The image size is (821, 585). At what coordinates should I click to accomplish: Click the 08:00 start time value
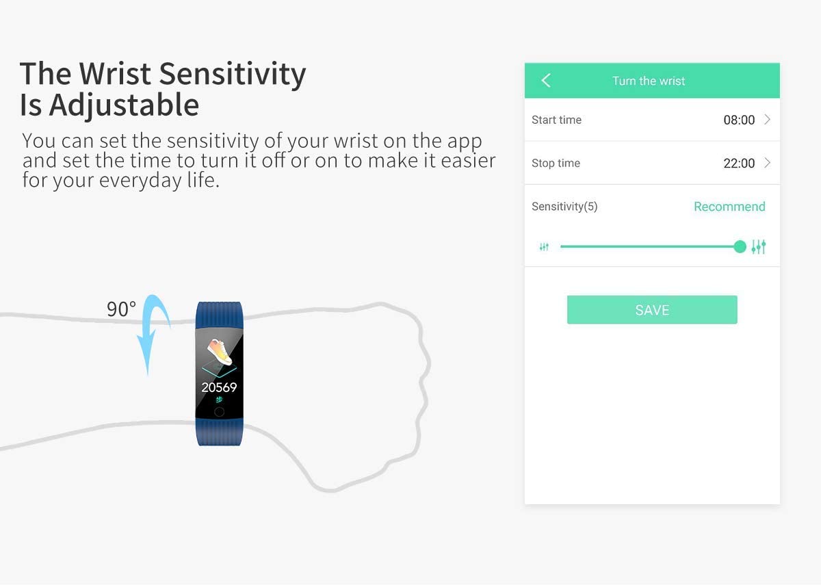coord(739,120)
